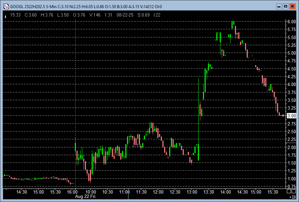Click the 0.75 price axis label
This screenshot has width=299, height=202.
coord(292,186)
